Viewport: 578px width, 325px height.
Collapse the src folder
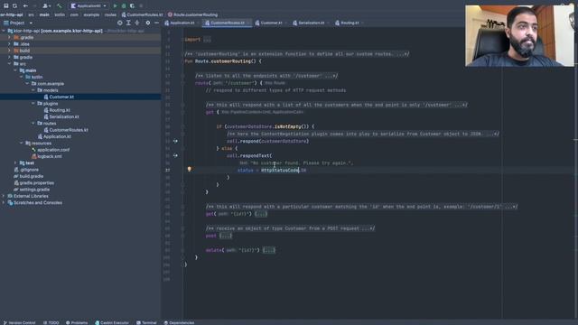click(10, 64)
